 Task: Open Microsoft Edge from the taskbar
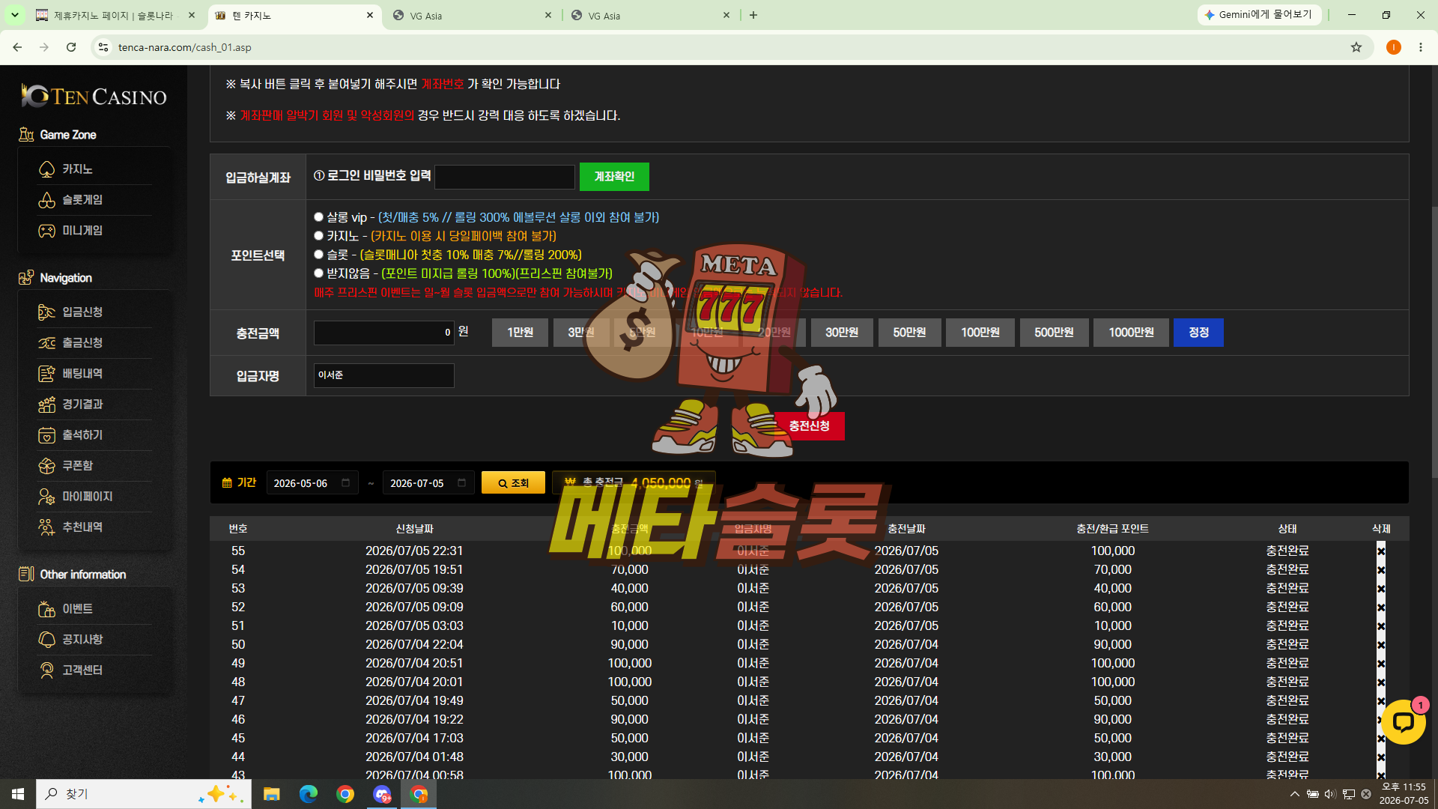coord(309,794)
